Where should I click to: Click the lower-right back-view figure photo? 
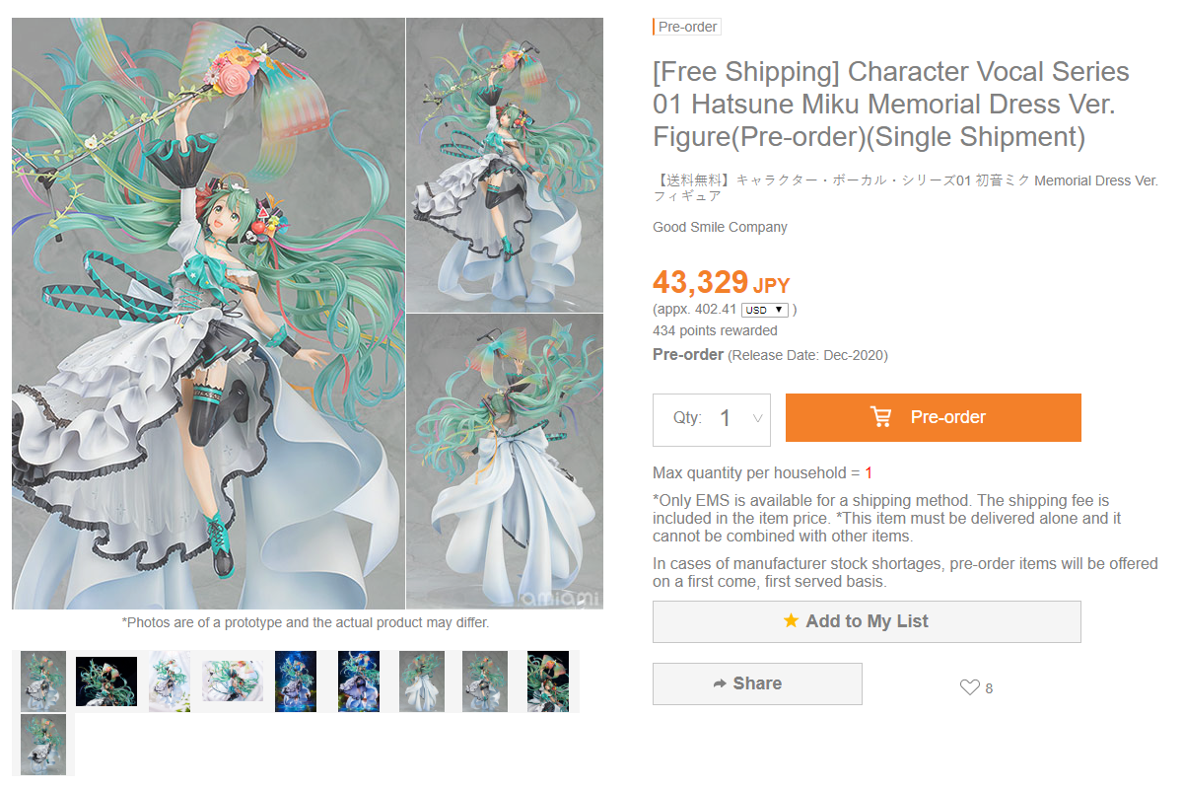(x=504, y=461)
